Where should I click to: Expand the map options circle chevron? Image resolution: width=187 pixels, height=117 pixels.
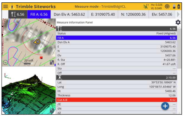[5, 63]
